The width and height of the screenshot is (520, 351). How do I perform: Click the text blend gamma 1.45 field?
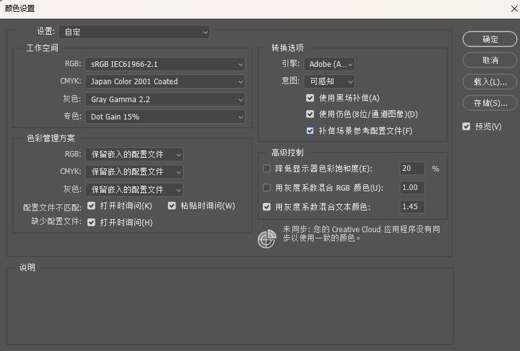412,207
